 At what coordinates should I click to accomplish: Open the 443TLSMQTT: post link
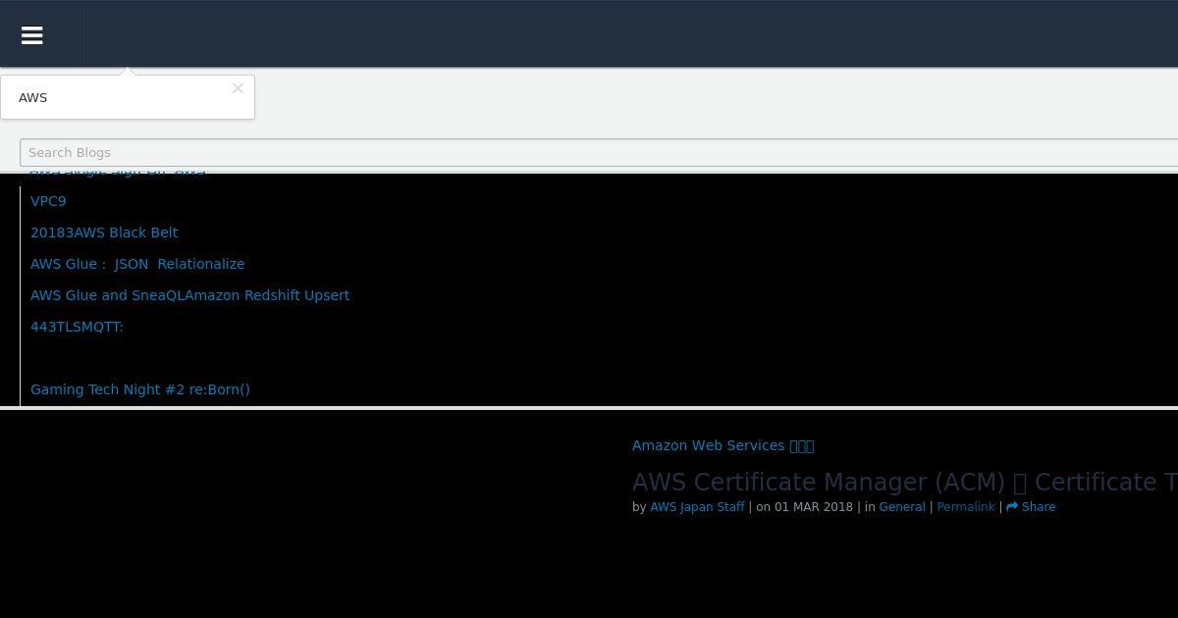tap(77, 327)
